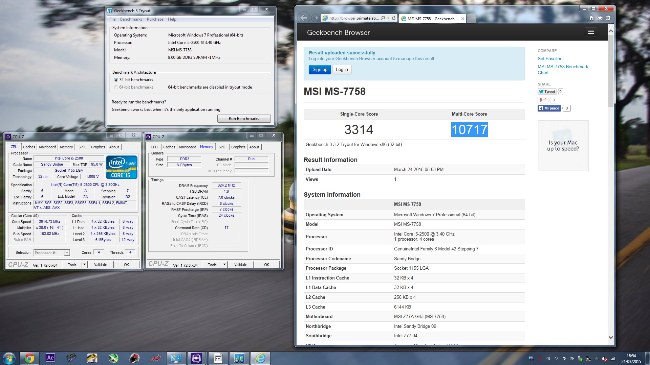
Task: Open Adobe After Effects from taskbar
Action: [x=50, y=358]
